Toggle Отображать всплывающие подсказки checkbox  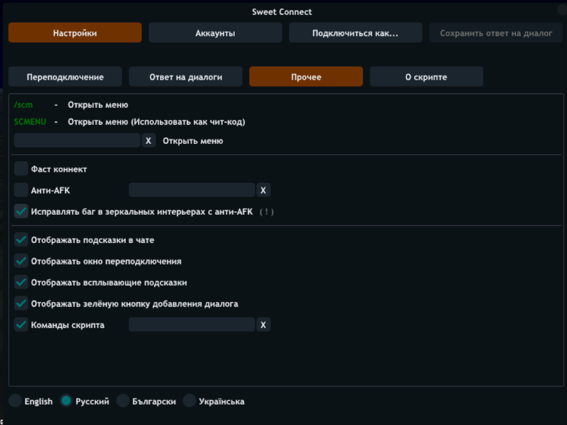[x=21, y=282]
